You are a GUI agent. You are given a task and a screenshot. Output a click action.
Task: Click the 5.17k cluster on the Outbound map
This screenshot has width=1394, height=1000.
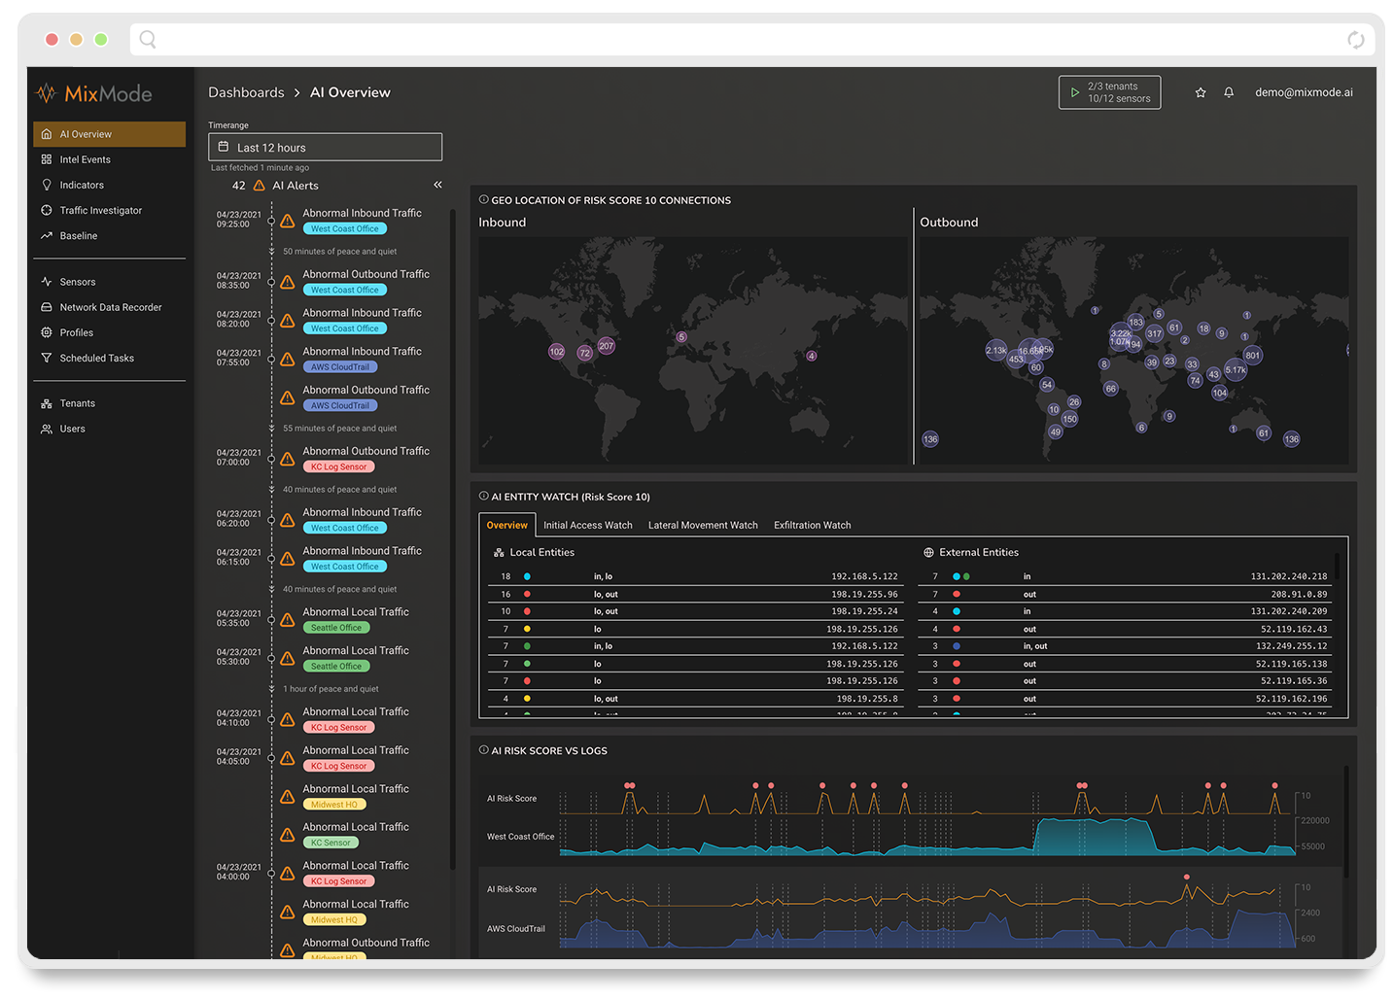(1236, 370)
